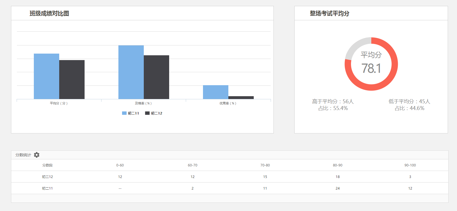Viewport: 457px width, 211px height.
Task: Select the 80-90 column header
Action: [x=337, y=165]
